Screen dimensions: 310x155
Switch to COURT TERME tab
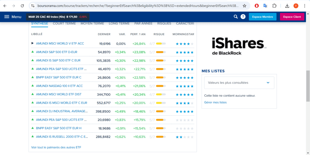click(x=64, y=24)
